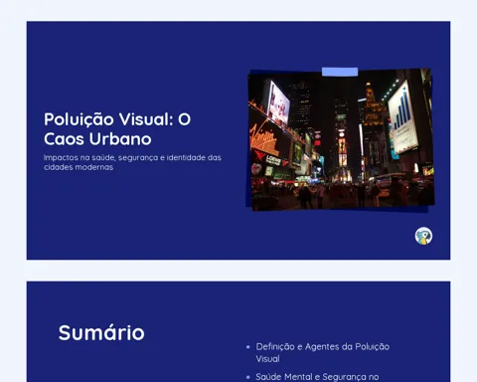
Task: Click empty dark blue area above title
Action: coord(132,67)
